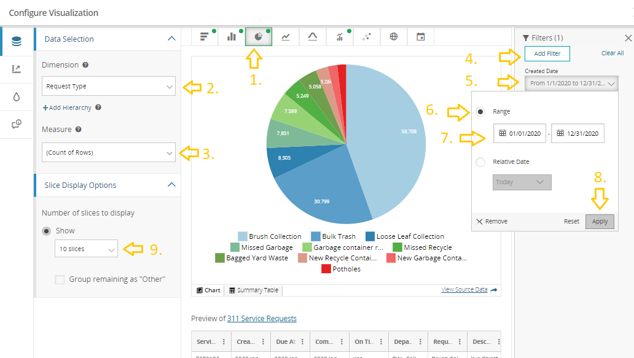Open the Today relative date dropdown

pyautogui.click(x=522, y=182)
